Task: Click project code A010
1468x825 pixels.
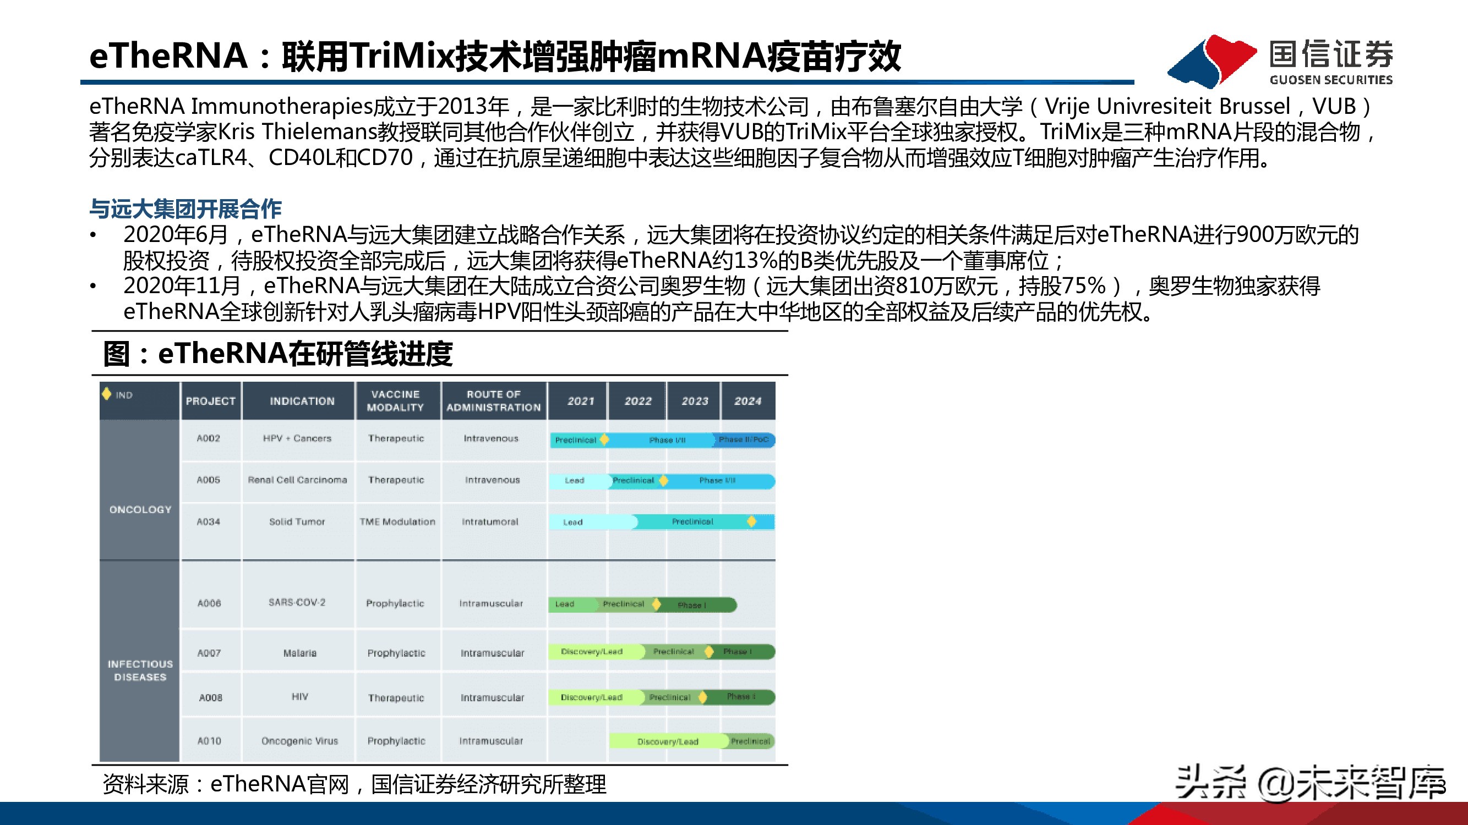Action: click(209, 741)
